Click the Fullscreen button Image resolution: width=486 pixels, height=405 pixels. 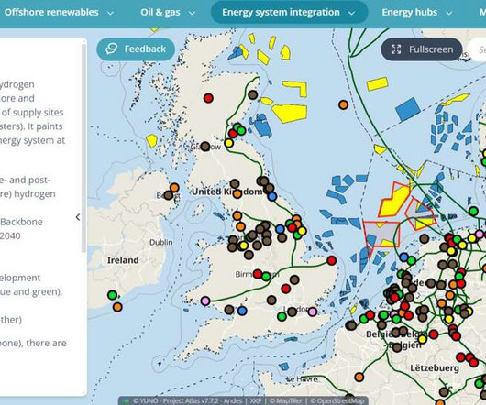pyautogui.click(x=422, y=49)
